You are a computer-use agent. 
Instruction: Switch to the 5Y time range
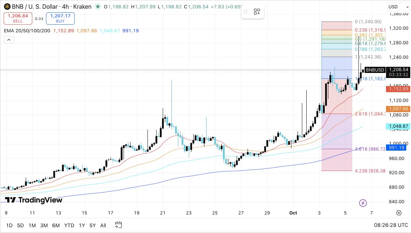click(92, 225)
